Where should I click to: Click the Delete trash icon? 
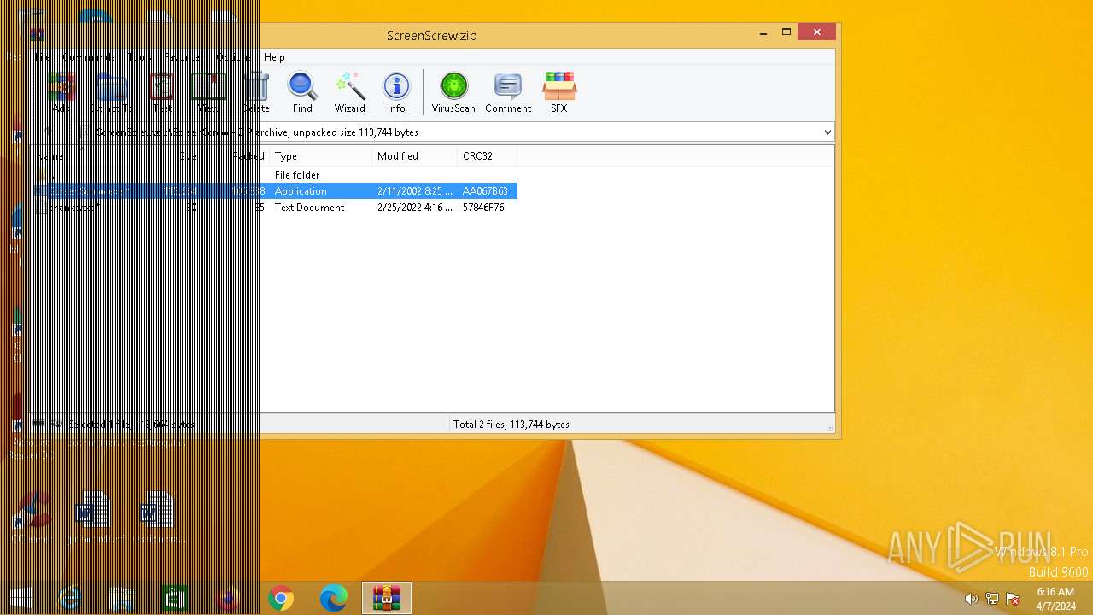click(x=255, y=92)
